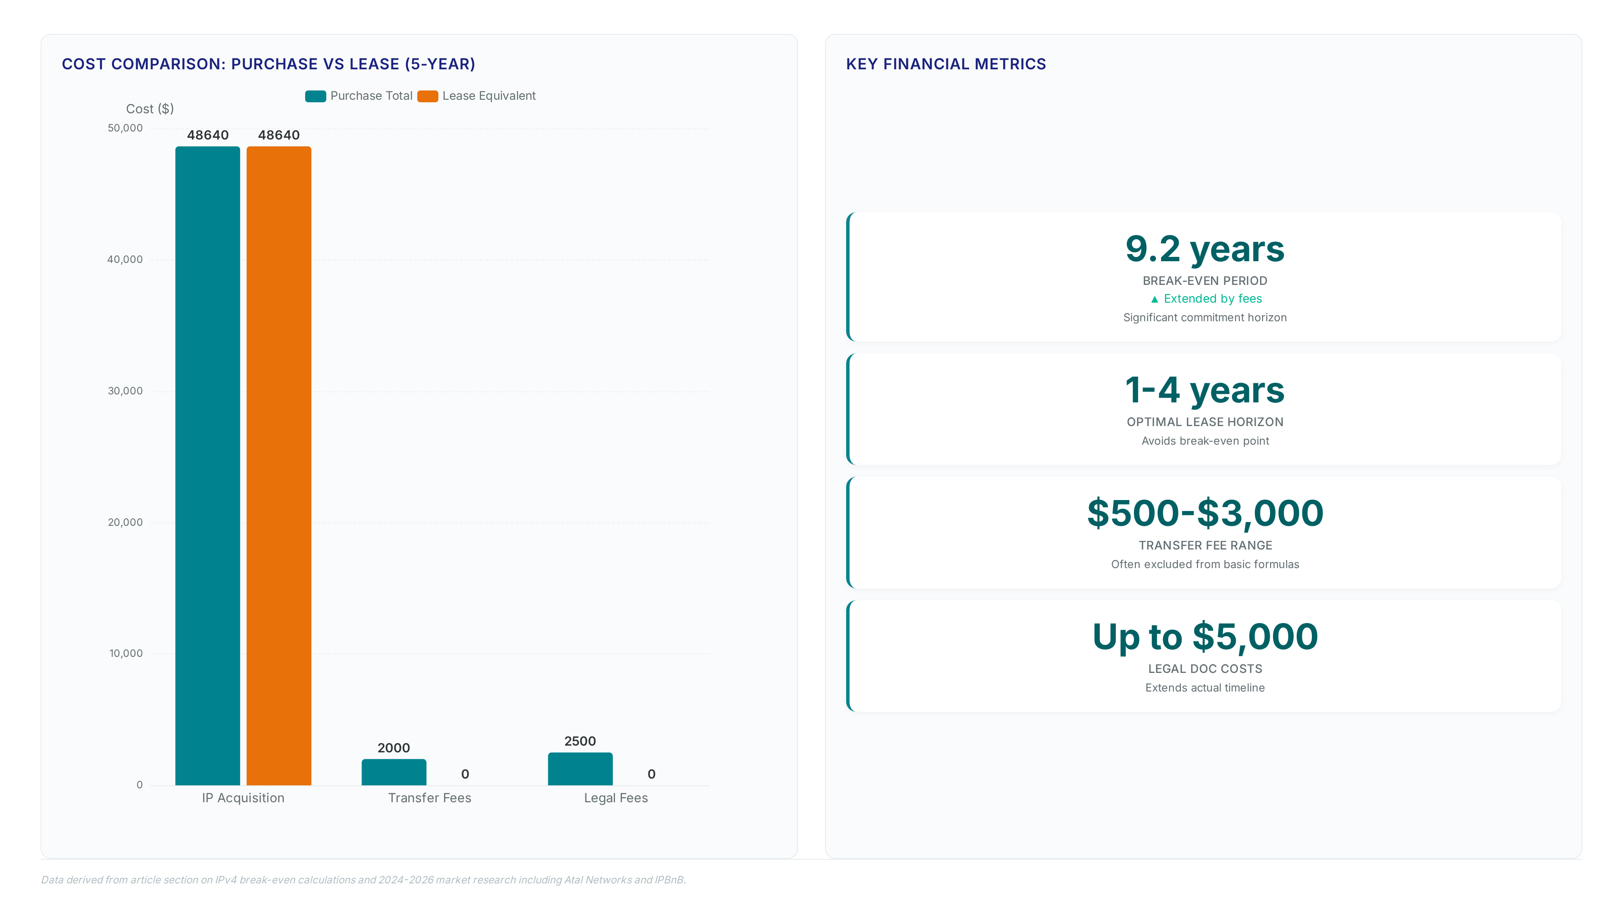The height and width of the screenshot is (913, 1623).
Task: Click the 20,000 y-axis tick label
Action: [126, 522]
